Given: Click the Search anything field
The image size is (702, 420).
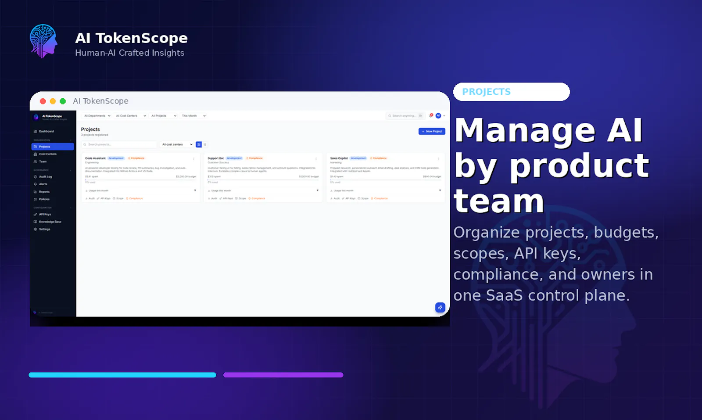Looking at the screenshot, I should point(405,116).
